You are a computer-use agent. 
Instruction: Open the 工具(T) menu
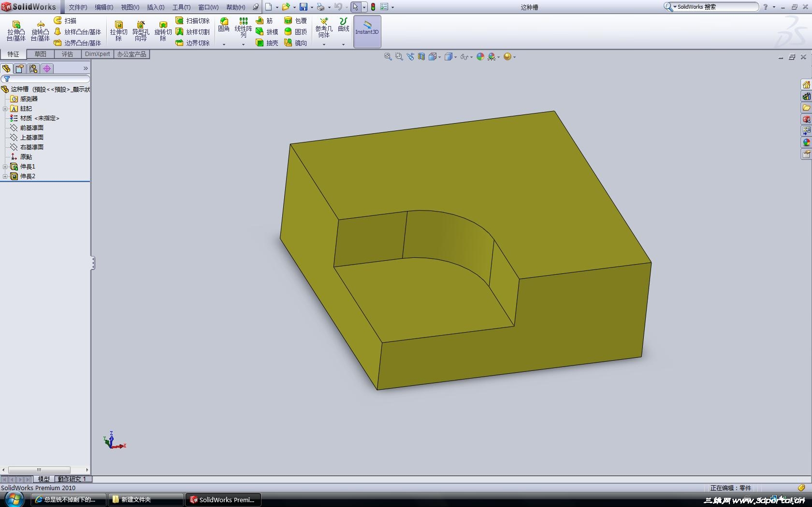181,7
